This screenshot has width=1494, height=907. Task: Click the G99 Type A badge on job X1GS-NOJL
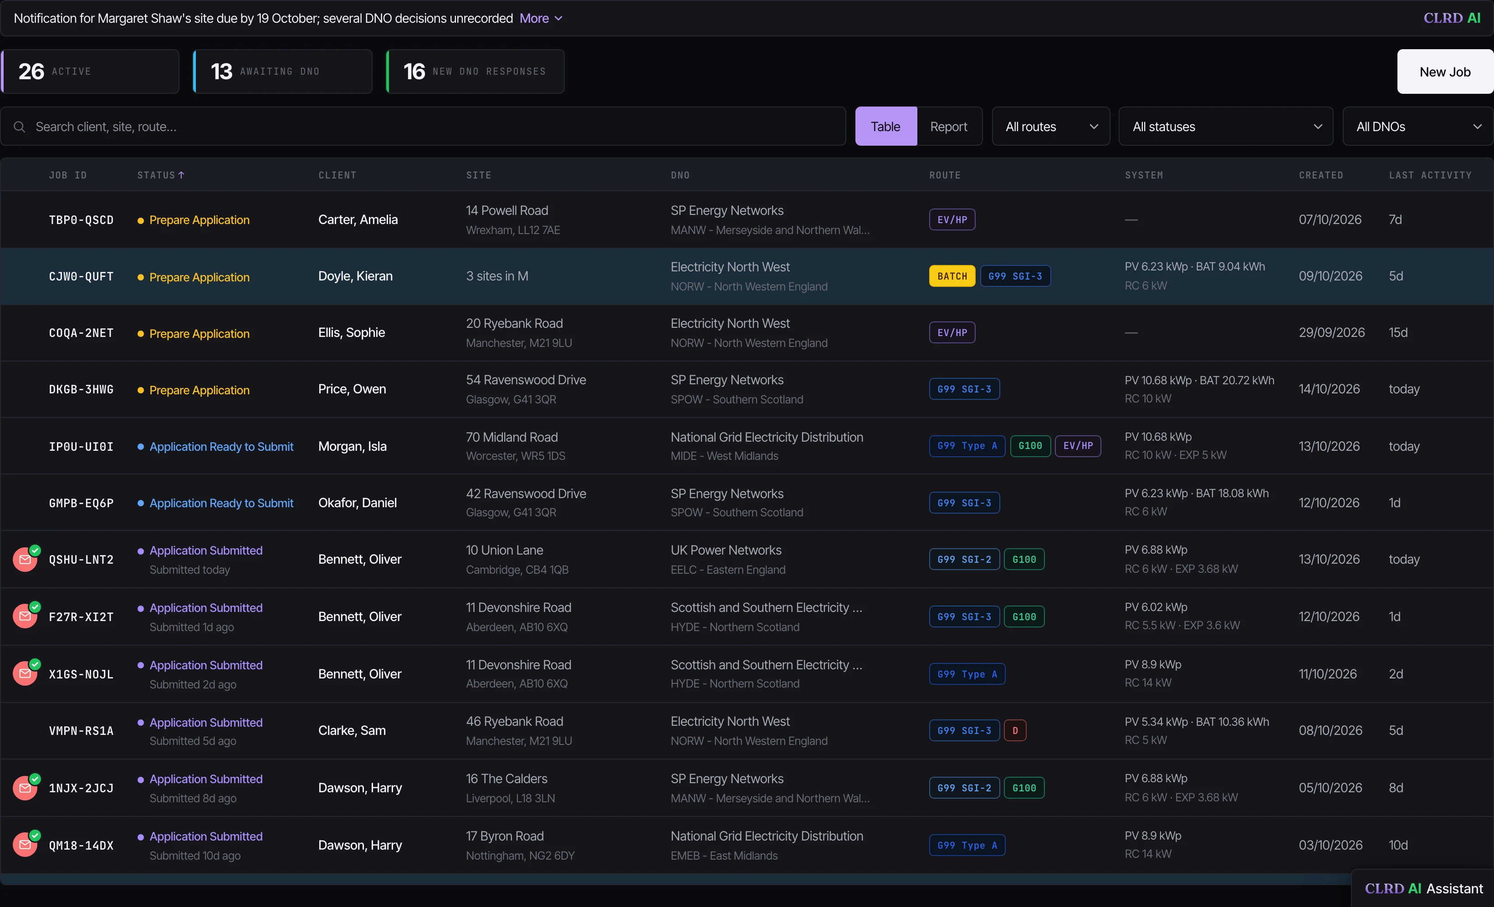tap(967, 673)
